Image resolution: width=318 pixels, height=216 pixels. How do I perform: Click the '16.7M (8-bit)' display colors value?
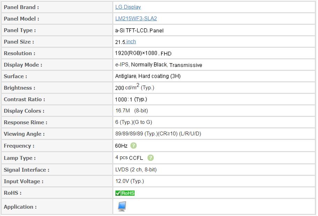(x=131, y=111)
